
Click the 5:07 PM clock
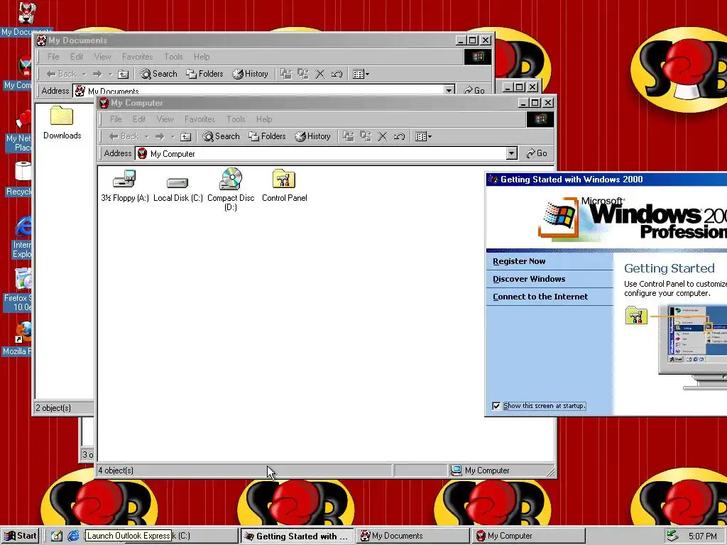(702, 536)
